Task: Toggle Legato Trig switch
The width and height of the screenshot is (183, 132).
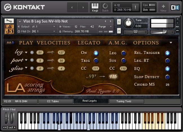Action: point(96,61)
